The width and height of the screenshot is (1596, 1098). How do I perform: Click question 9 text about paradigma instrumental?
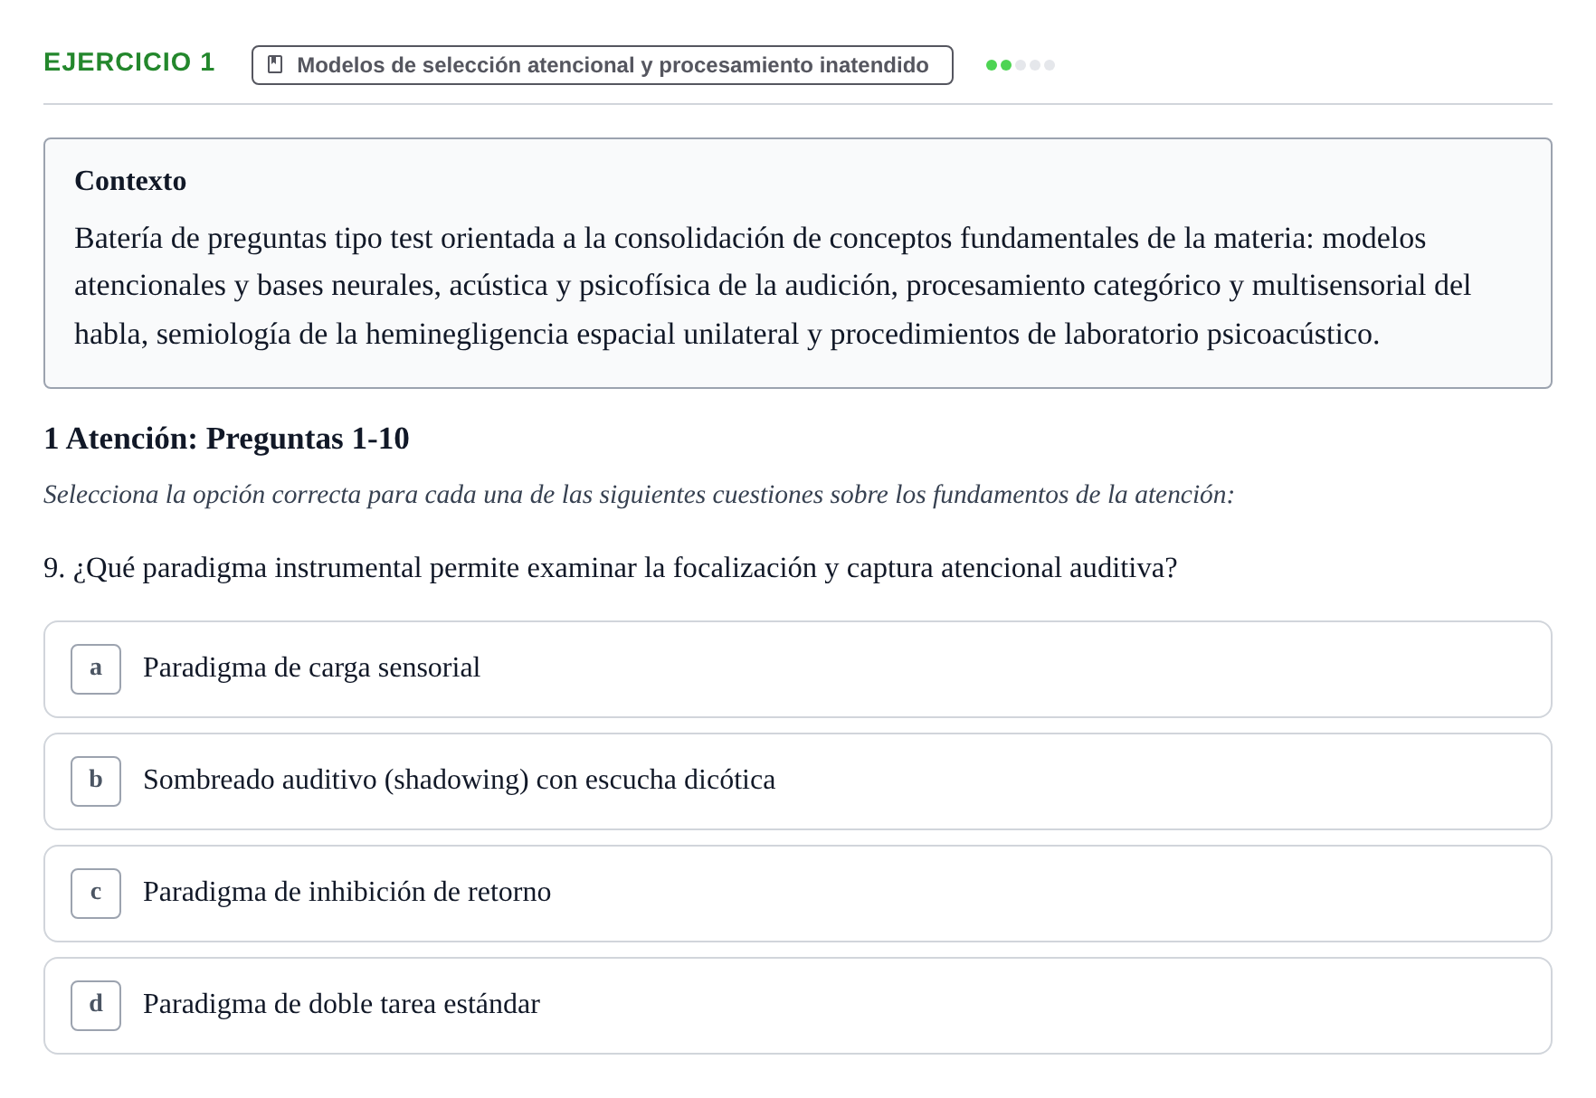click(x=611, y=568)
